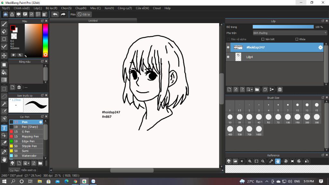Open Windows Start menu
Viewport: 329px width, 185px height.
pos(4,181)
